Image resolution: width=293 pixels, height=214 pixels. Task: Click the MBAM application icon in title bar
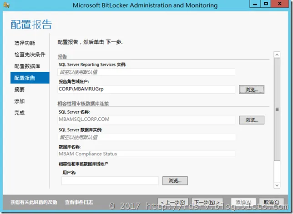[6, 5]
